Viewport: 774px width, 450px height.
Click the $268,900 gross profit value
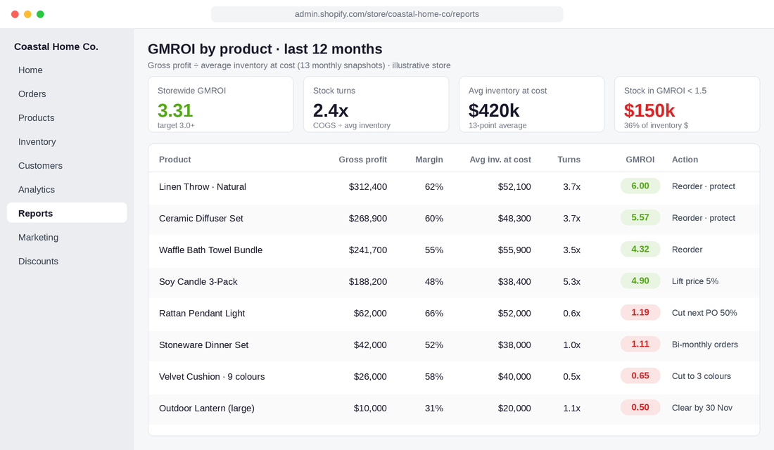click(x=368, y=218)
